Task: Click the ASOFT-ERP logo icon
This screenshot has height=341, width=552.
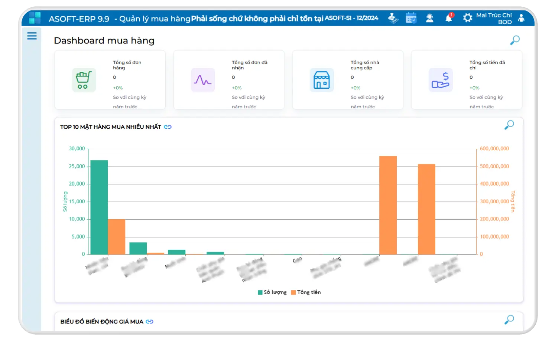Action: (x=35, y=18)
